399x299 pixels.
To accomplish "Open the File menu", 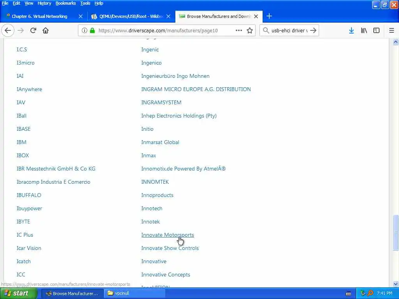I will 5,3.
